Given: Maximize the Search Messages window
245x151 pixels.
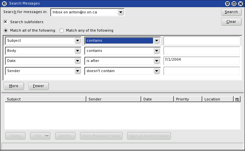Looking at the screenshot, I should click(234, 4).
